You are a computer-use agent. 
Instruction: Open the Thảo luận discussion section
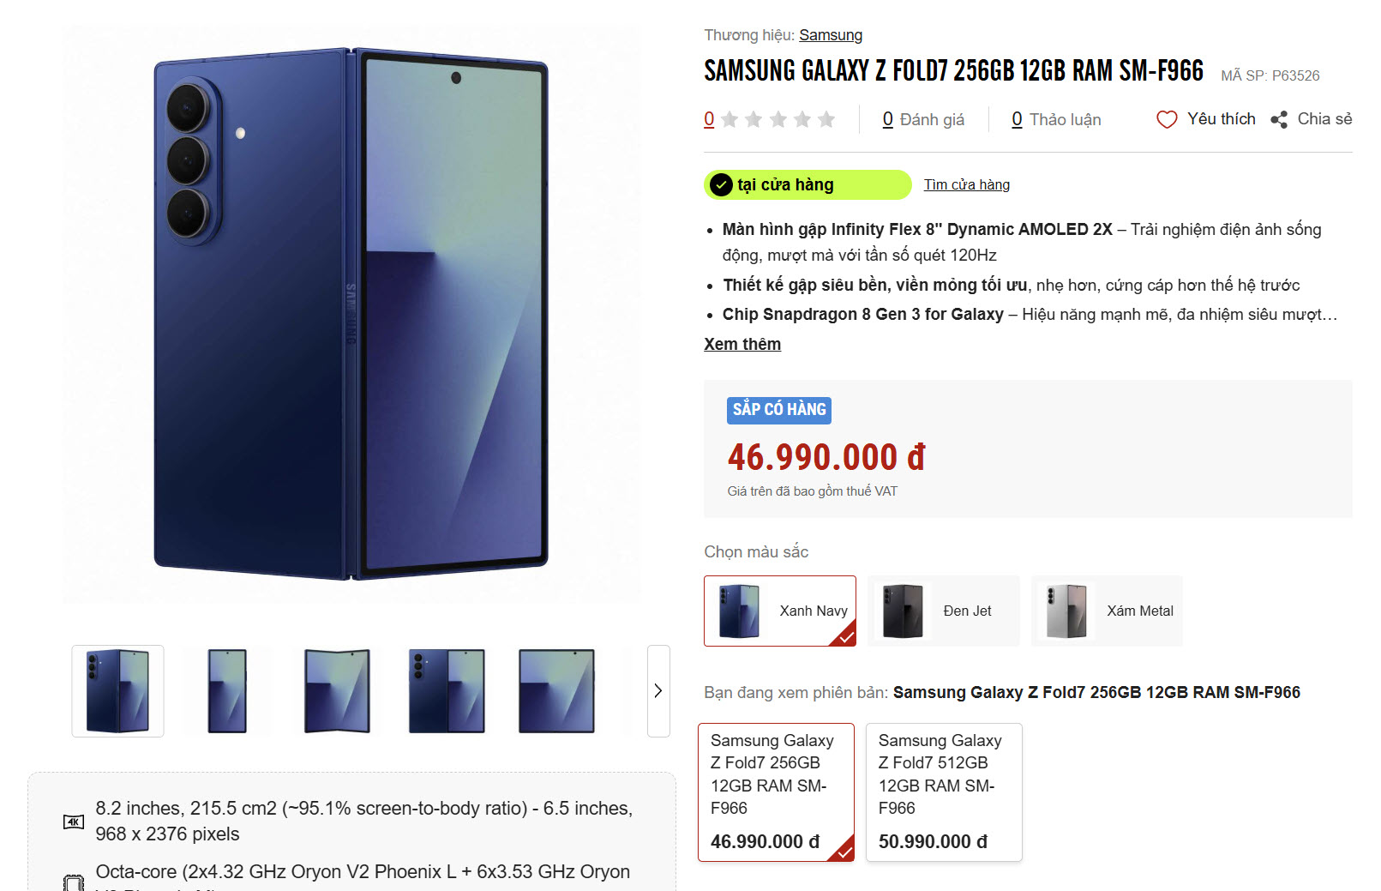(1056, 119)
